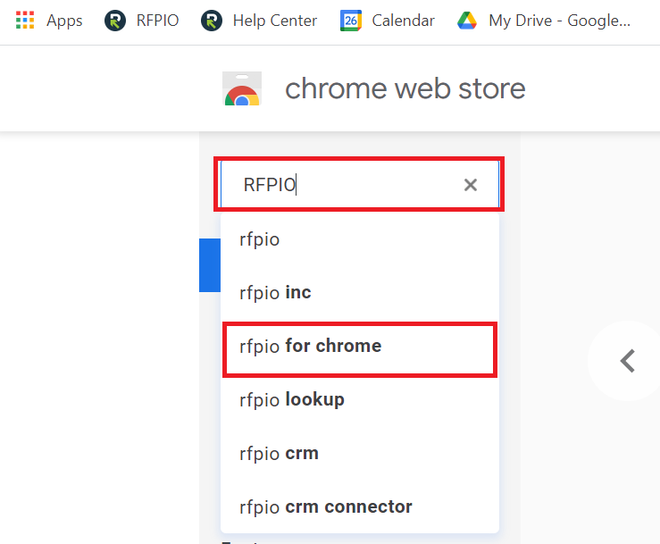Select the 'rfpio' suggestion

tap(360, 239)
